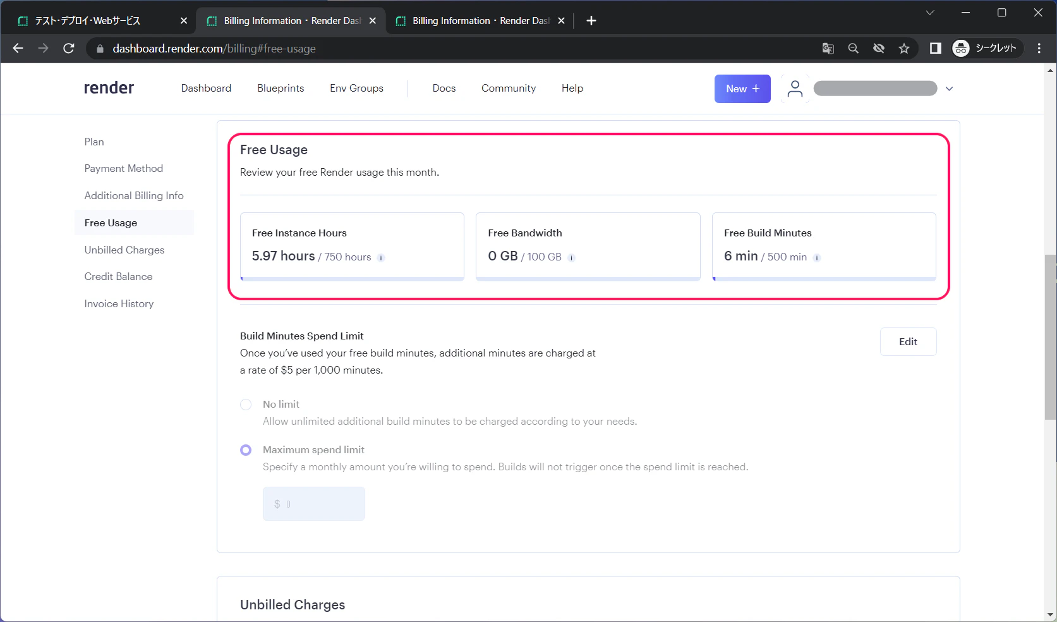Open the Docs navigation link
Screen dimensions: 1057x622
click(444, 88)
